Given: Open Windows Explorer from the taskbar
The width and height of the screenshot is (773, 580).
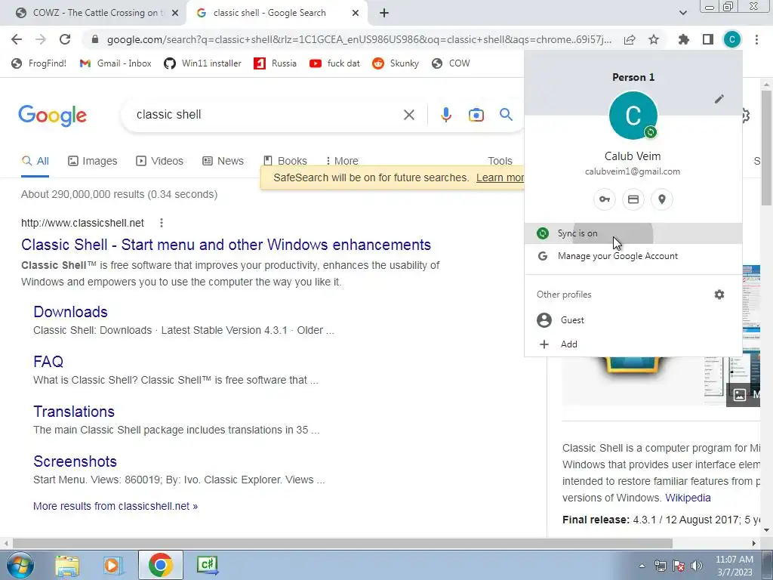Looking at the screenshot, I should 67,565.
